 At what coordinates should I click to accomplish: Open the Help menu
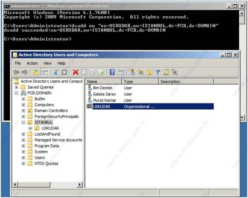point(61,63)
